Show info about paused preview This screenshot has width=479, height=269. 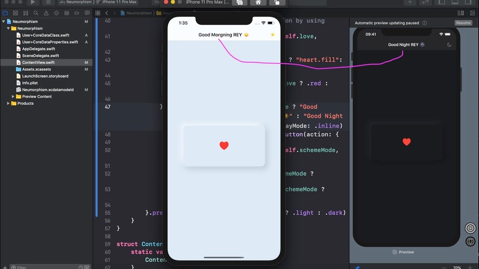424,23
